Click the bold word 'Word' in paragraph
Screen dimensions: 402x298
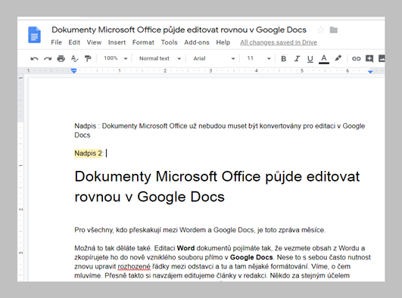(186, 248)
